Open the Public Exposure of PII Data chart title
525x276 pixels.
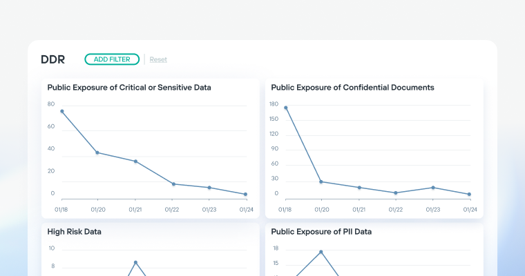tap(321, 232)
